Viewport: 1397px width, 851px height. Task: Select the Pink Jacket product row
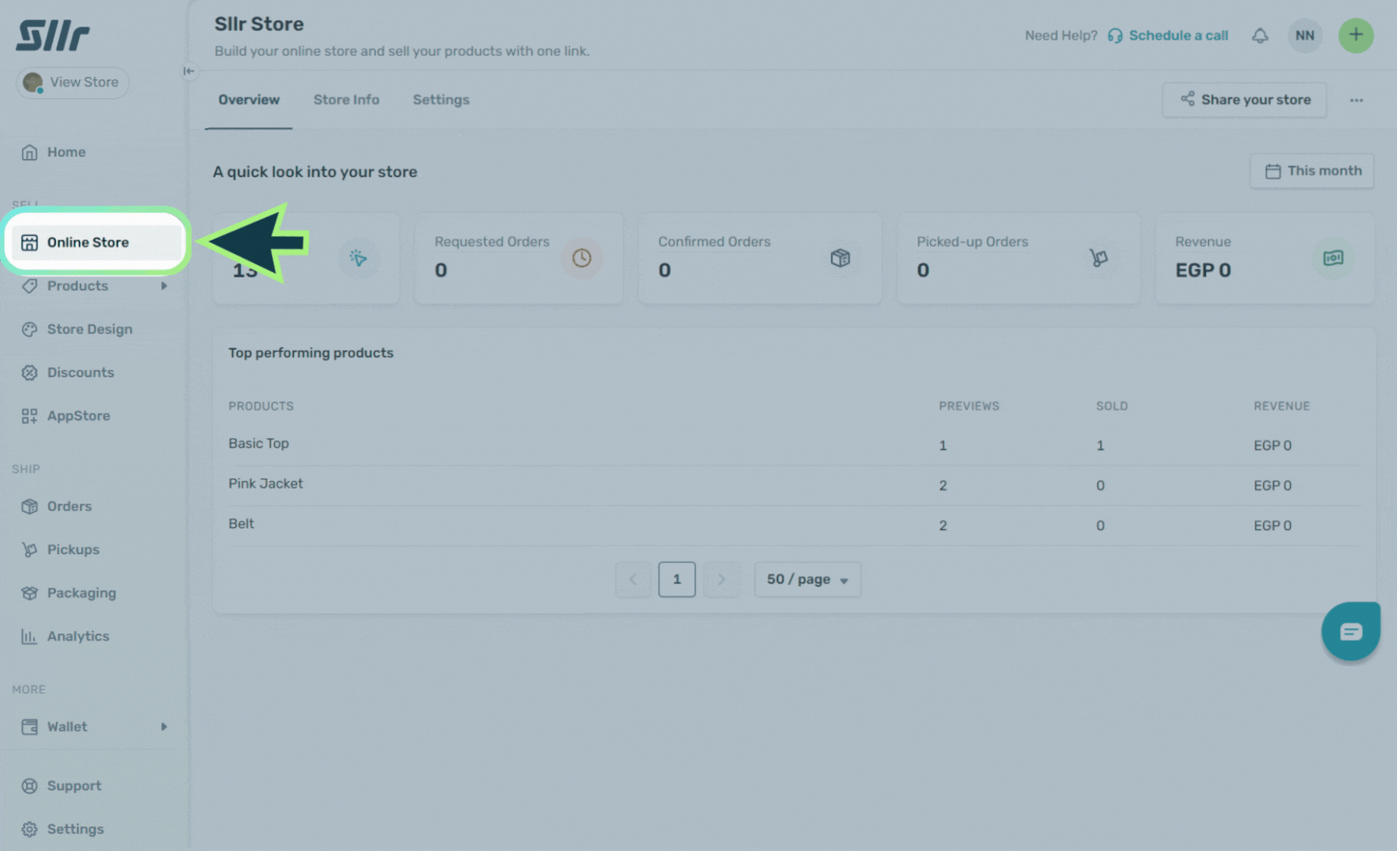coord(795,485)
